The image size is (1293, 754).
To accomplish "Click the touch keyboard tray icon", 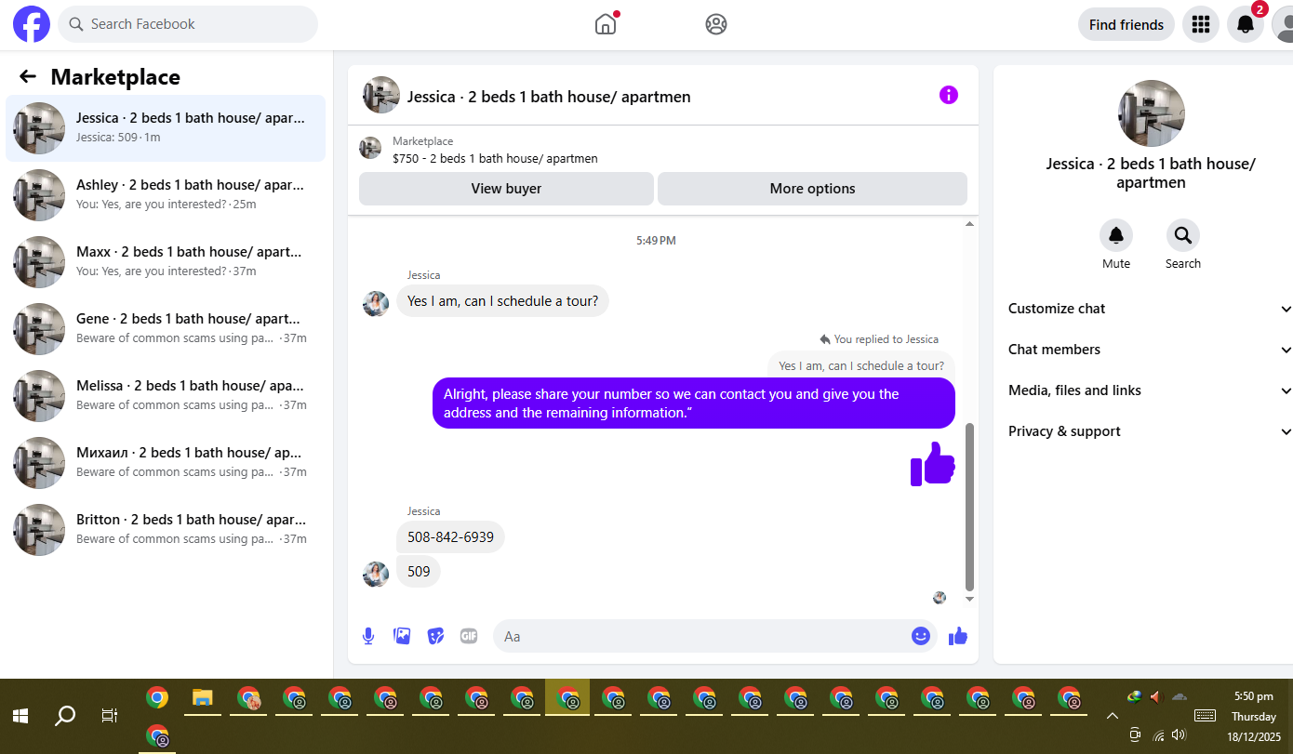I will click(x=1206, y=715).
